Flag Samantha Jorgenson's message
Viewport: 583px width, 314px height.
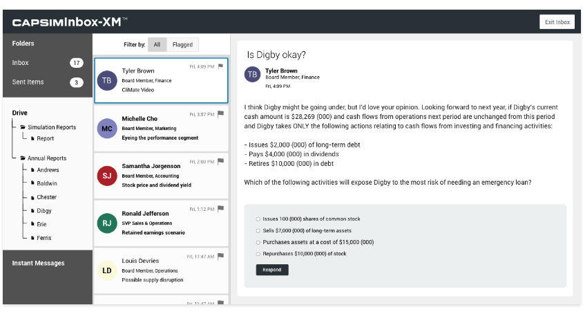pos(220,162)
